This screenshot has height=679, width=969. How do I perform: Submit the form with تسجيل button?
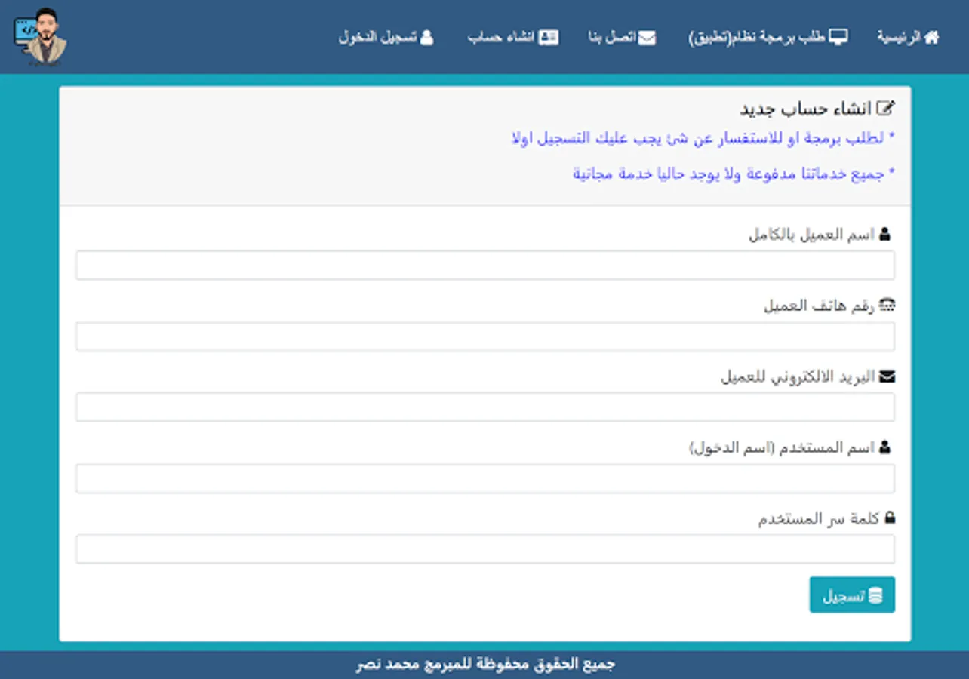click(x=852, y=595)
